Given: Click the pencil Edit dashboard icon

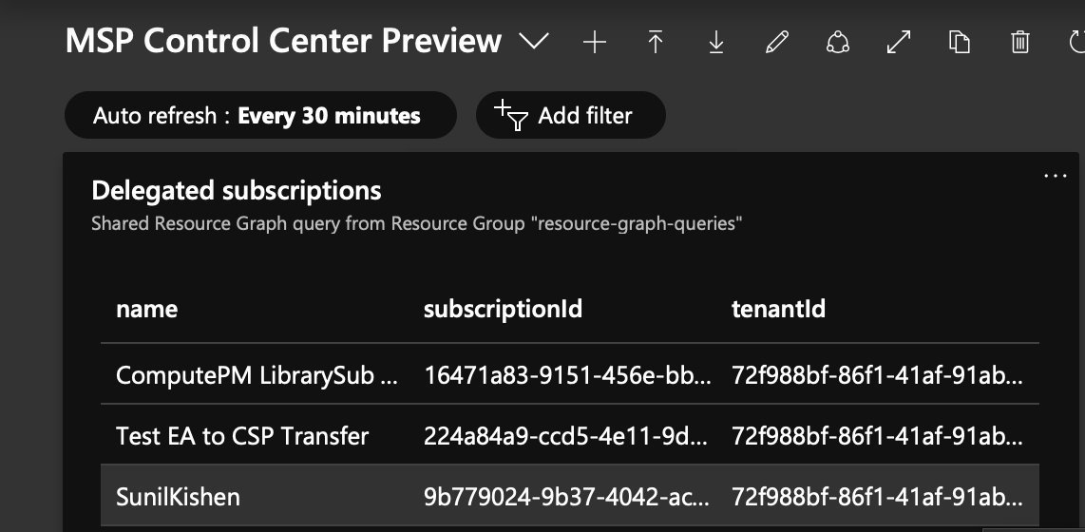Looking at the screenshot, I should click(x=777, y=42).
